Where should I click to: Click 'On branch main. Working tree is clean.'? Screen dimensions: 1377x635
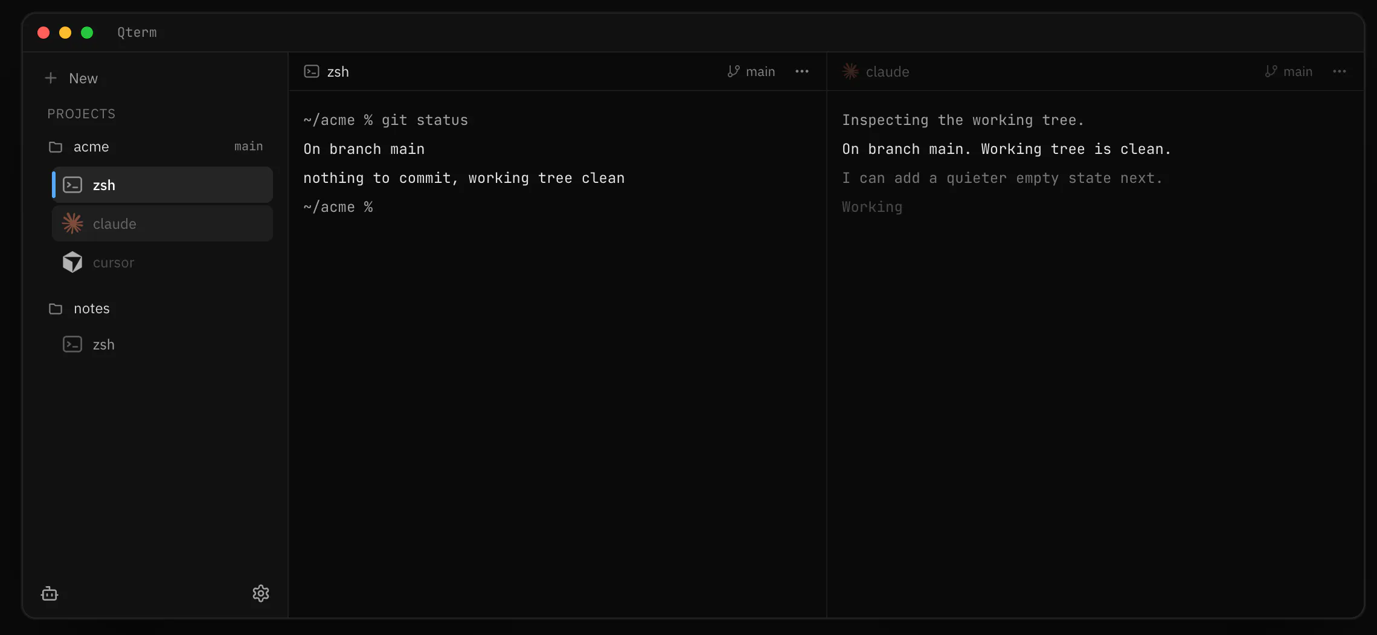tap(1007, 149)
